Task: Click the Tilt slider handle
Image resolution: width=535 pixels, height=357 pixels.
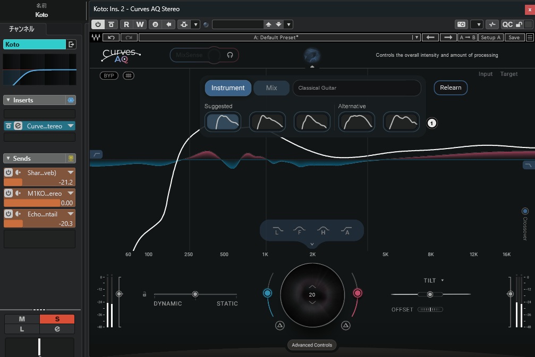Action: pos(430,294)
